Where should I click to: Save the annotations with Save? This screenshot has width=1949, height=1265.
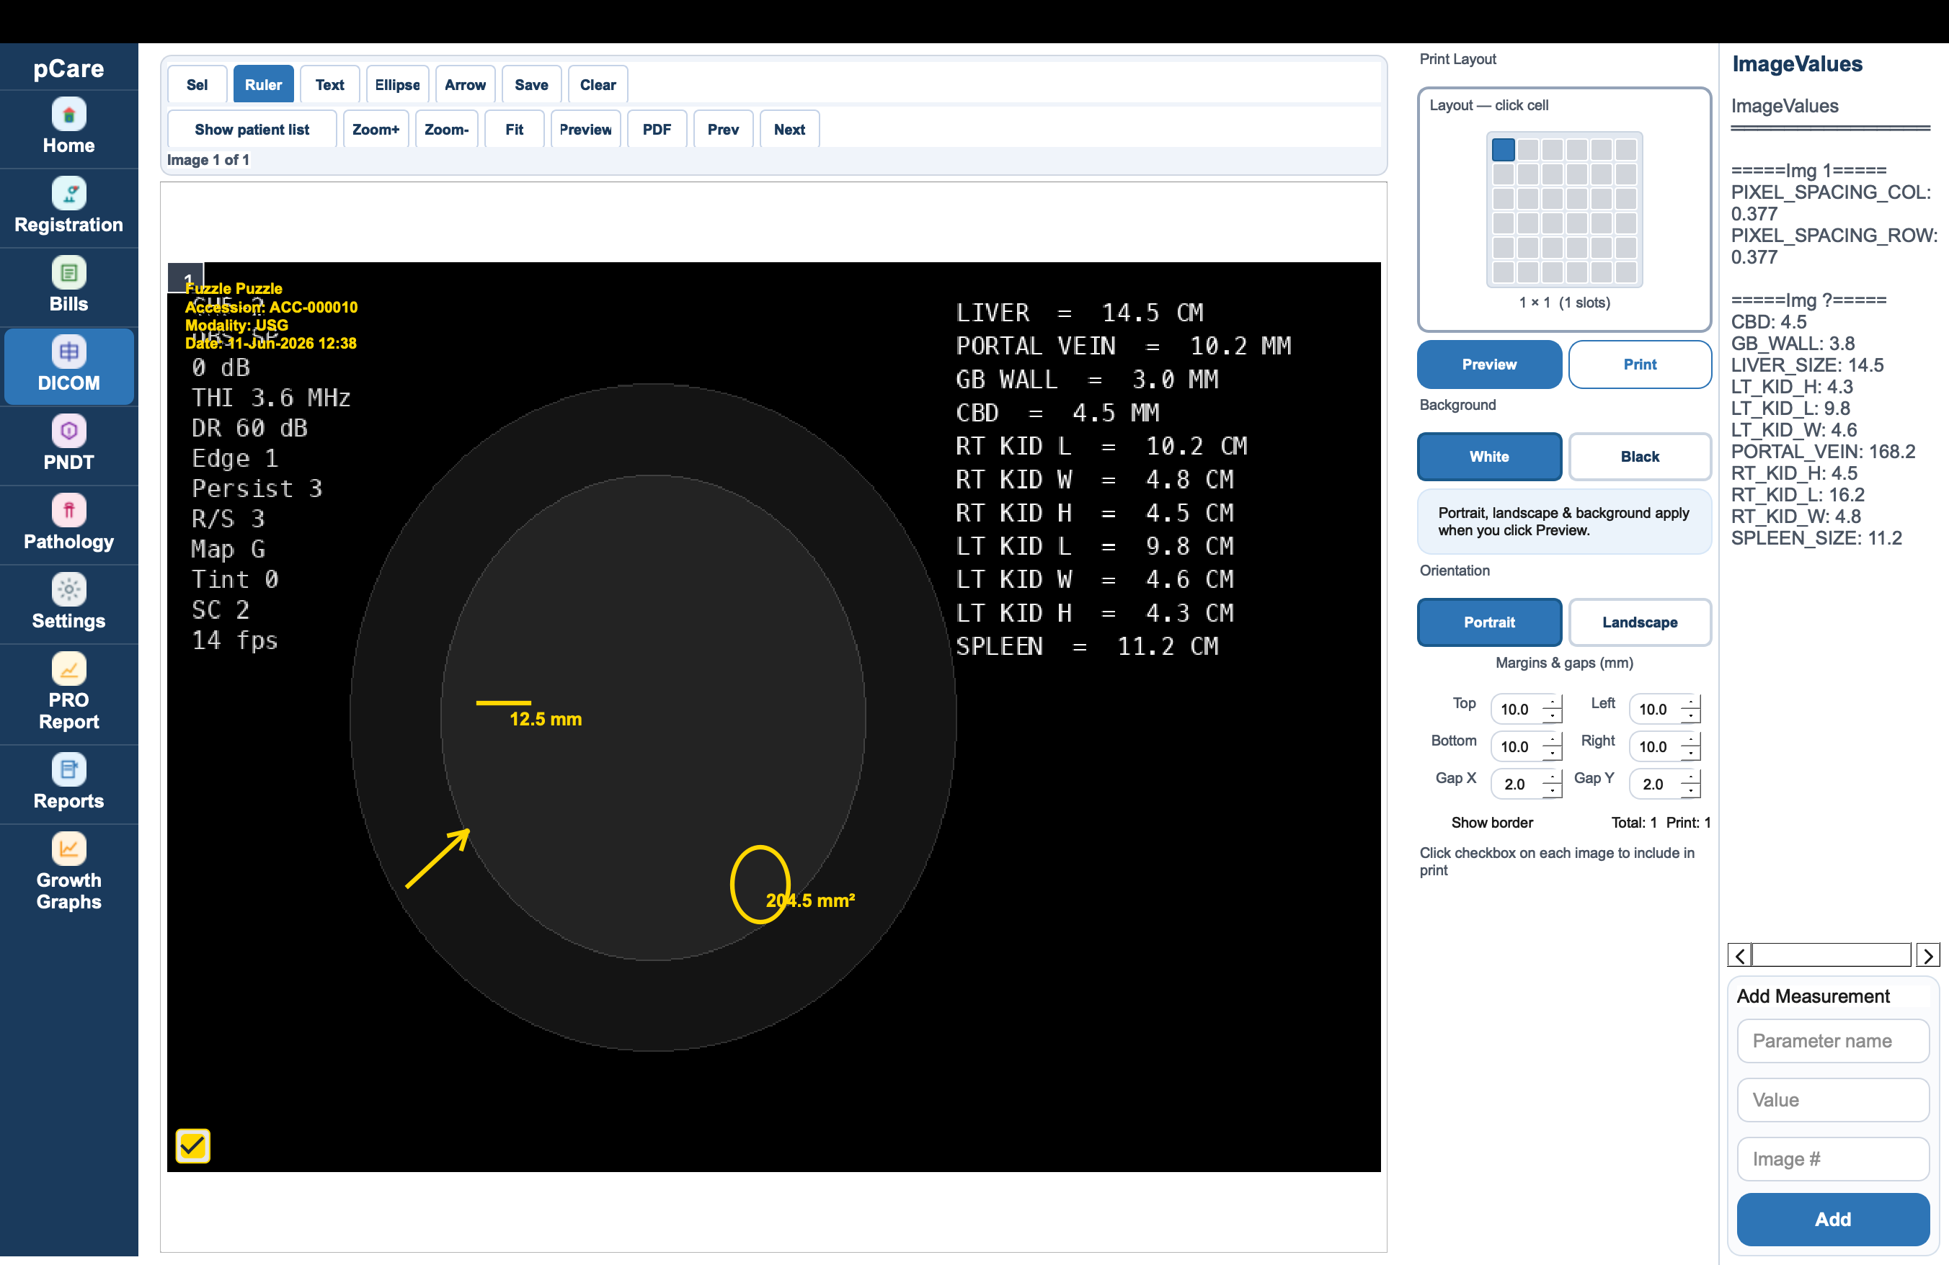coord(531,84)
